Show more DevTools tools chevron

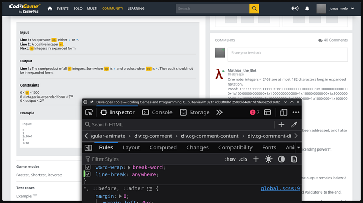click(x=219, y=112)
